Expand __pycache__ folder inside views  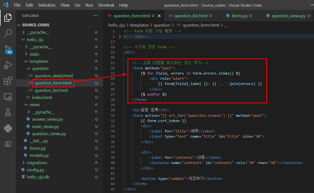point(29,112)
